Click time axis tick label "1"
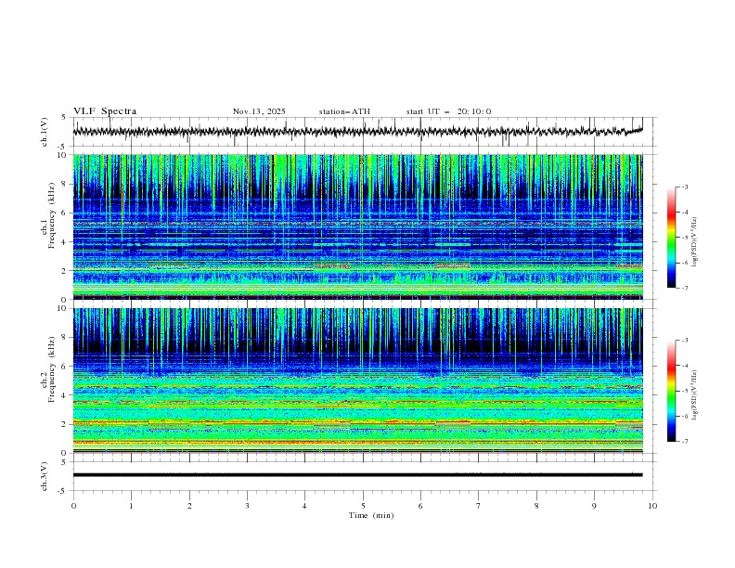 pos(131,506)
